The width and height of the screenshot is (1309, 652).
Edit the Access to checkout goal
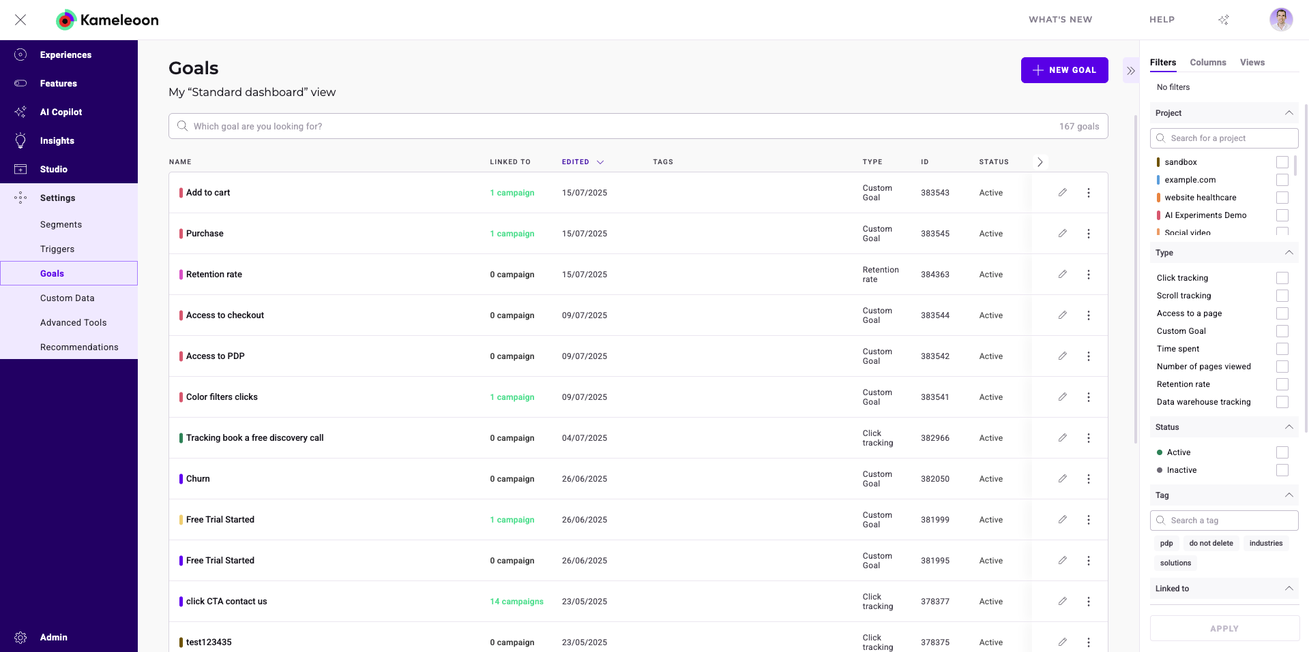pyautogui.click(x=1062, y=315)
